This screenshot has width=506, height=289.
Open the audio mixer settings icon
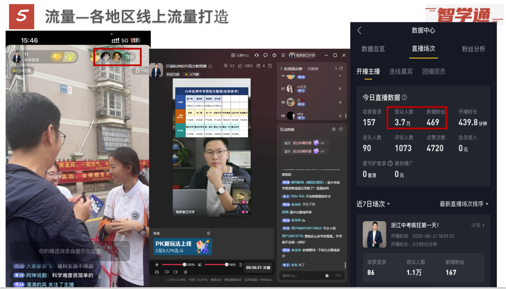[x=241, y=265]
